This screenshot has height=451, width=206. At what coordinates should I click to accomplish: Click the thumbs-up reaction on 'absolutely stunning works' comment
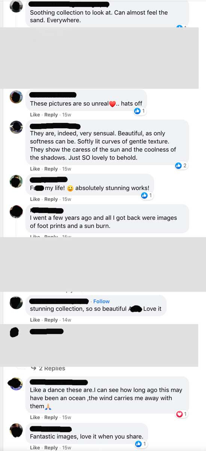pyautogui.click(x=144, y=195)
